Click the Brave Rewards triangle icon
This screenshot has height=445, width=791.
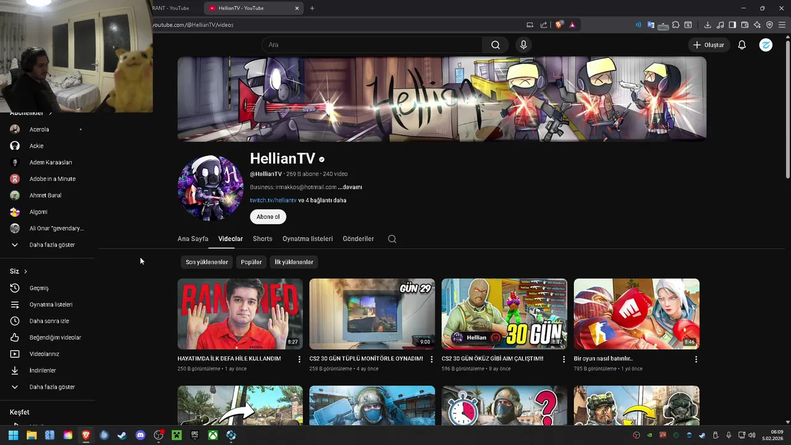(x=572, y=25)
